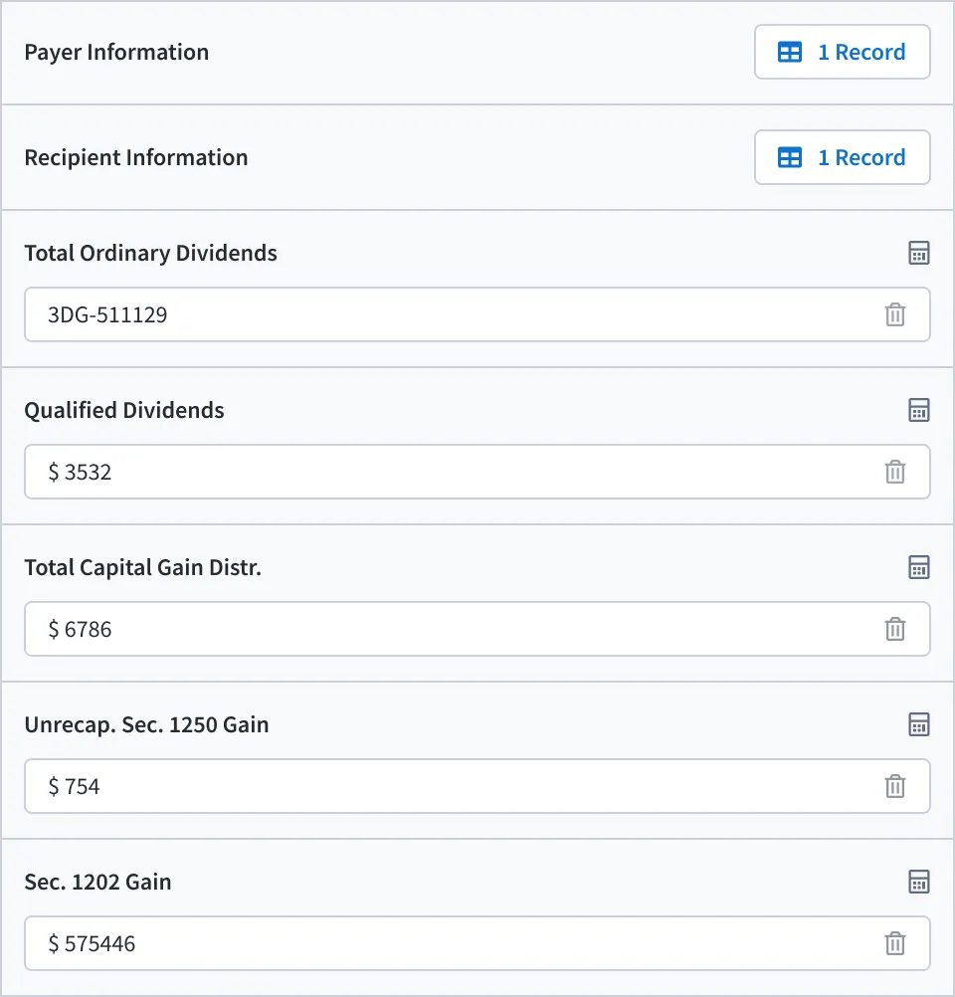Click the Total Capital Gain Distr. label
This screenshot has width=955, height=997.
(143, 567)
